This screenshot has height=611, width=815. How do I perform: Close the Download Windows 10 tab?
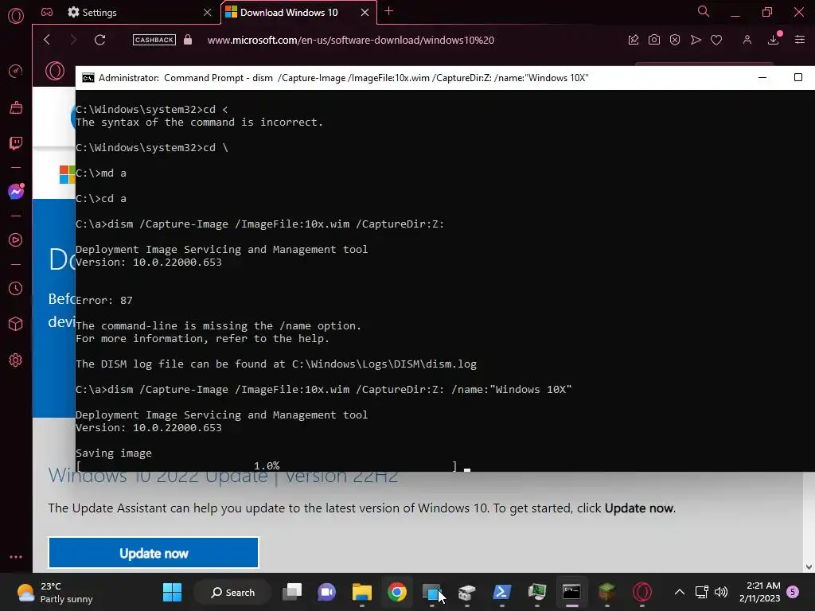pyautogui.click(x=365, y=13)
